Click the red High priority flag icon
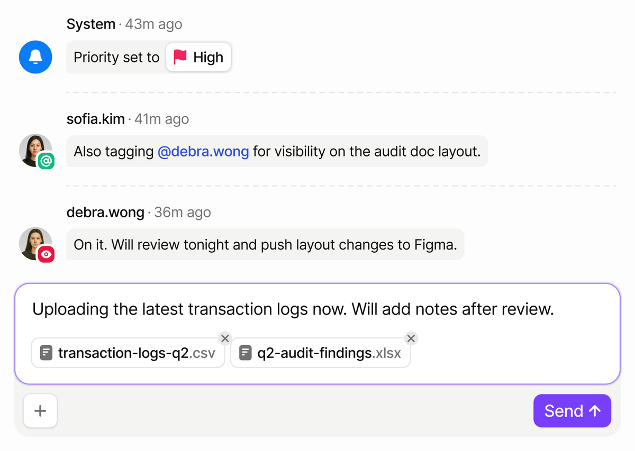 click(180, 57)
